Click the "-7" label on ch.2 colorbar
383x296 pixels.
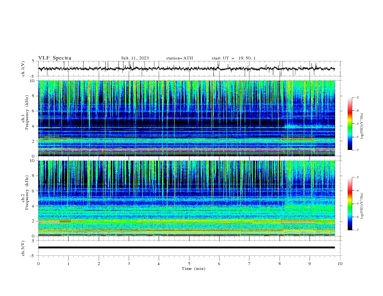(356, 230)
